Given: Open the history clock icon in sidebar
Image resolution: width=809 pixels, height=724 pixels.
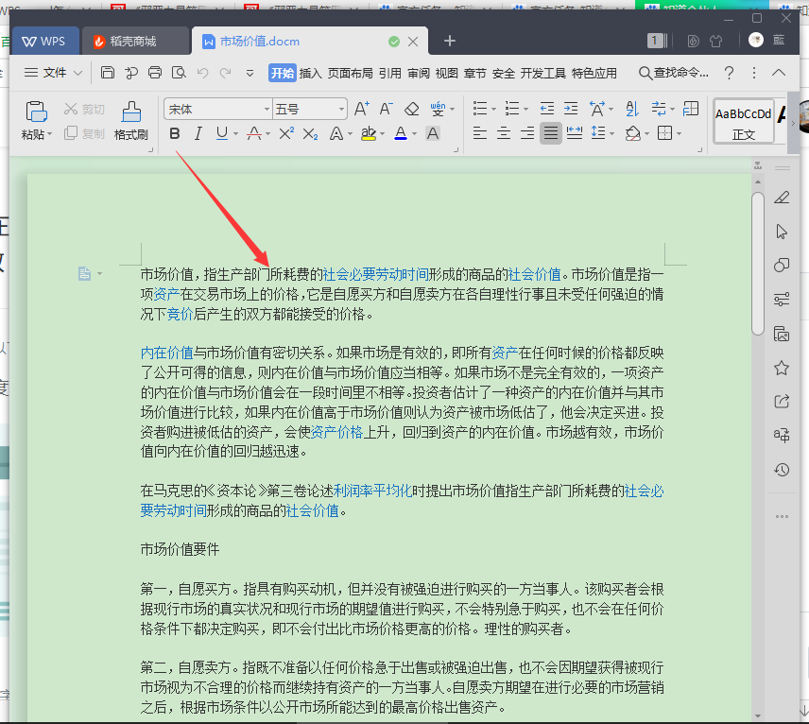Looking at the screenshot, I should (x=782, y=470).
